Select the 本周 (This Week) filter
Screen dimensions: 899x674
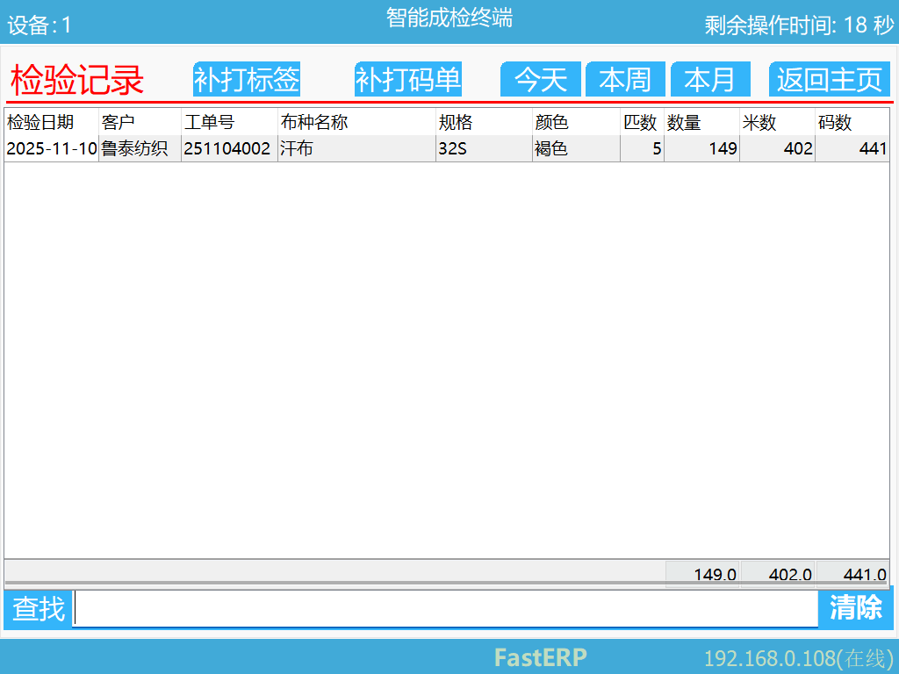point(625,79)
